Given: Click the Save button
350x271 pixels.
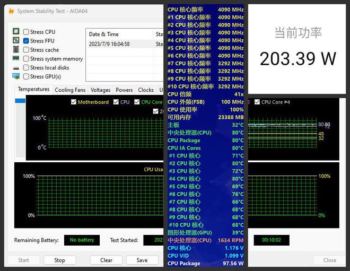Looking at the screenshot, I should 142,260.
